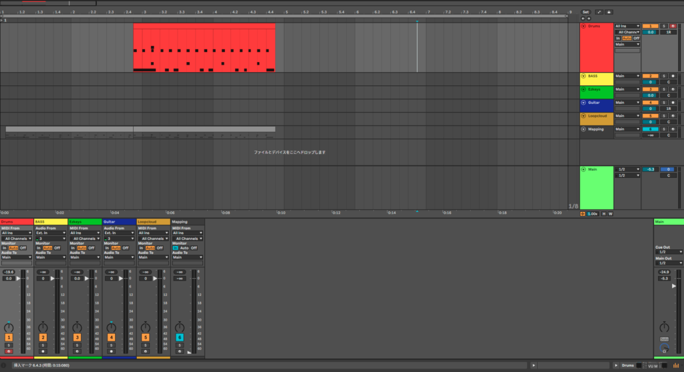The height and width of the screenshot is (372, 684).
Task: Click the Drums track pan knob
Action: pyautogui.click(x=9, y=327)
